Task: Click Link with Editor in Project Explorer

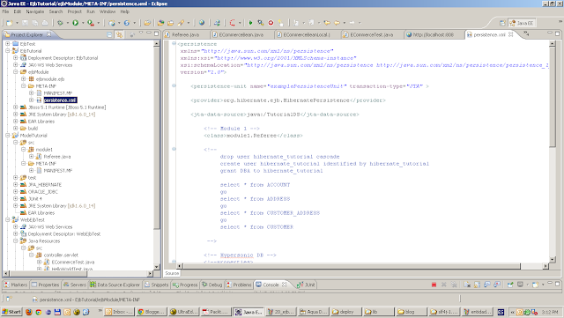Action: click(119, 34)
